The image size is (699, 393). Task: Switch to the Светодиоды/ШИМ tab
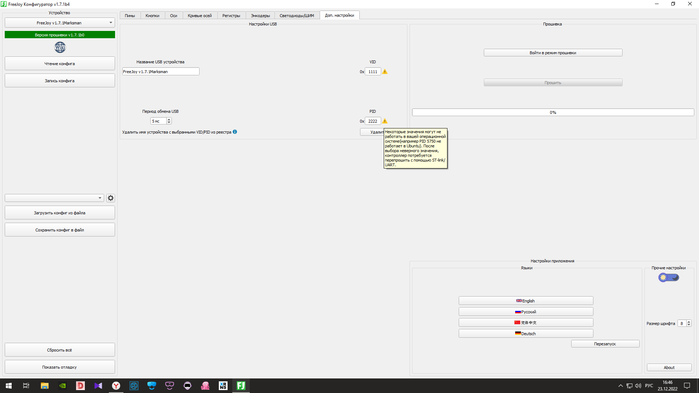(297, 16)
